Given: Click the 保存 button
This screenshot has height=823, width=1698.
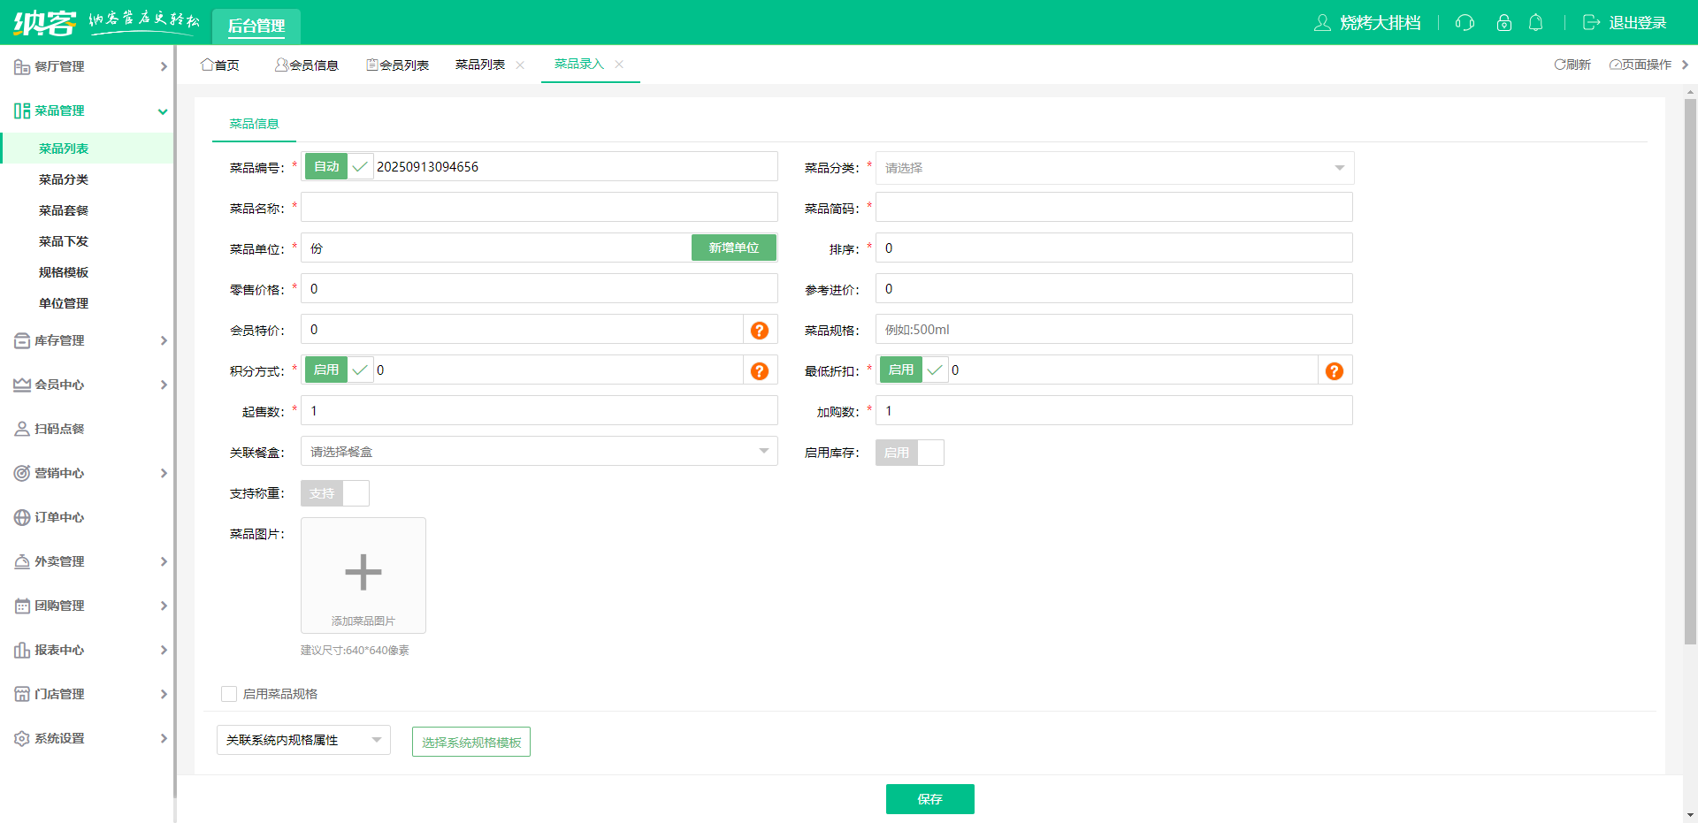Looking at the screenshot, I should 929,799.
